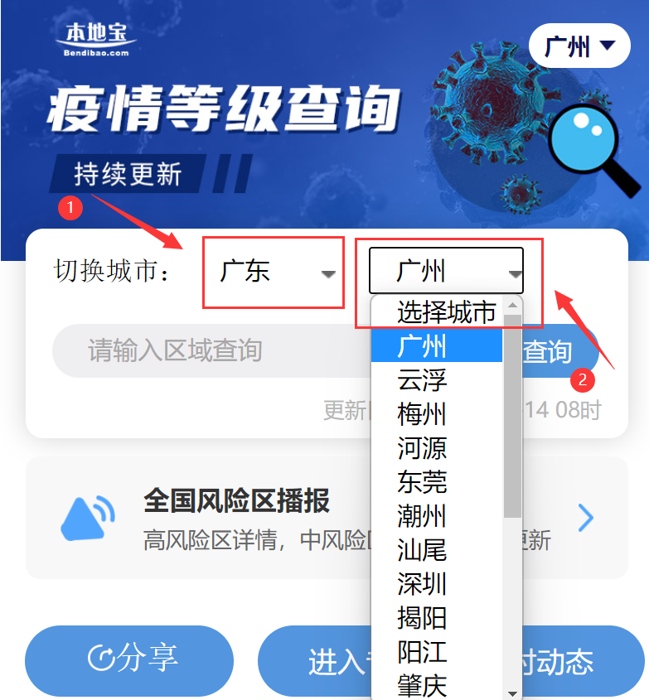Viewport: 649px width, 700px height.
Task: Click the city list scrollbar thumb
Action: pos(513,416)
